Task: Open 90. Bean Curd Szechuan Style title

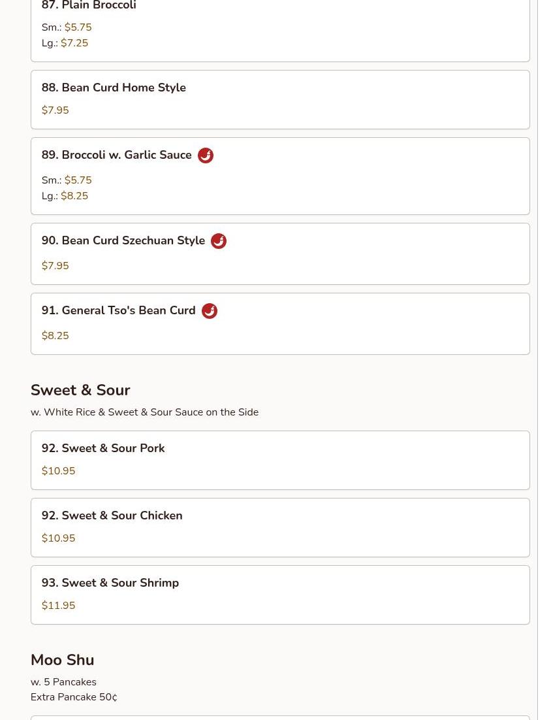Action: 123,240
